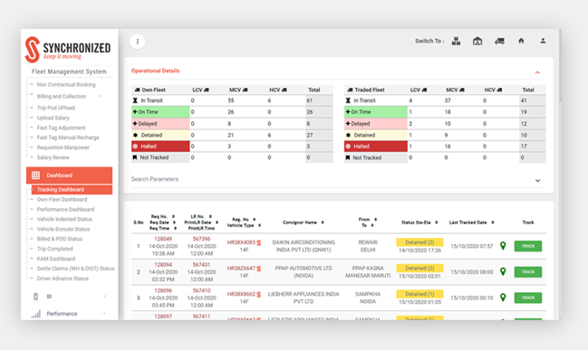
Task: Open Vehicle Enroute Status
Action: click(63, 229)
